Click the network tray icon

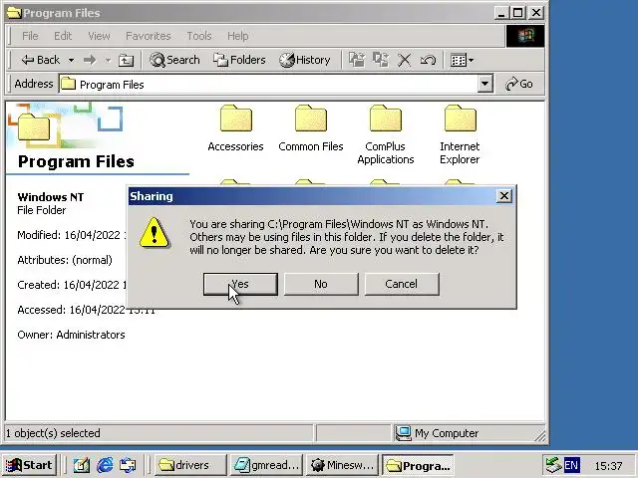click(553, 465)
